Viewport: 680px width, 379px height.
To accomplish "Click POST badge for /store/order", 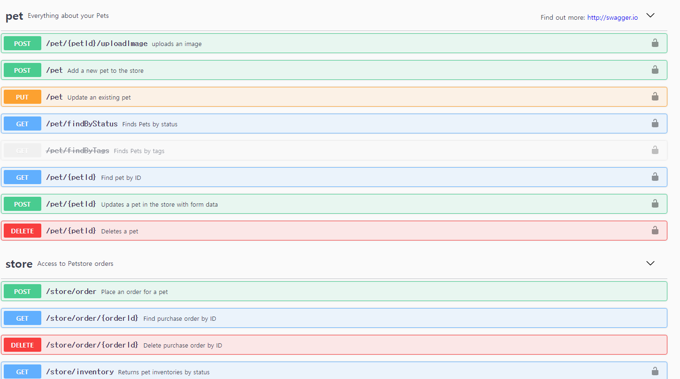I will coord(23,291).
